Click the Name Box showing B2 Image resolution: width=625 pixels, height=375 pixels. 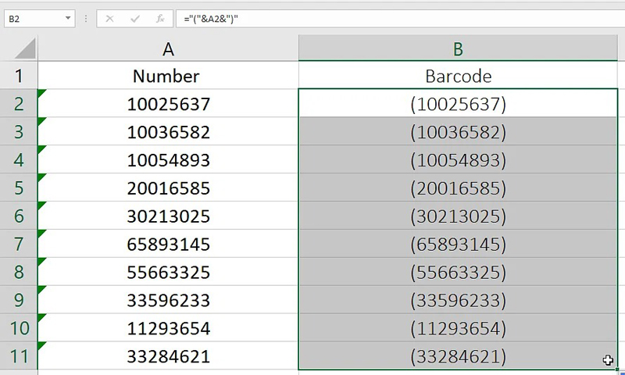coord(31,18)
